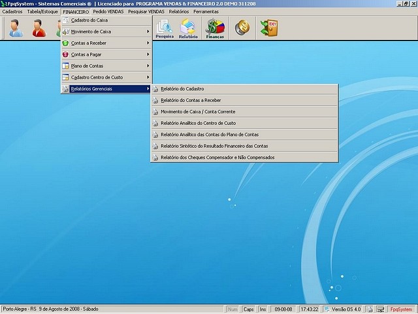Open the Pedido VENDAS menu
The width and height of the screenshot is (418, 314).
[110, 12]
